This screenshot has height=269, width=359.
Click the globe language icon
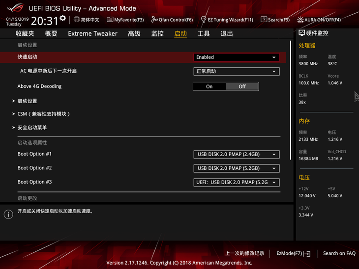77,20
